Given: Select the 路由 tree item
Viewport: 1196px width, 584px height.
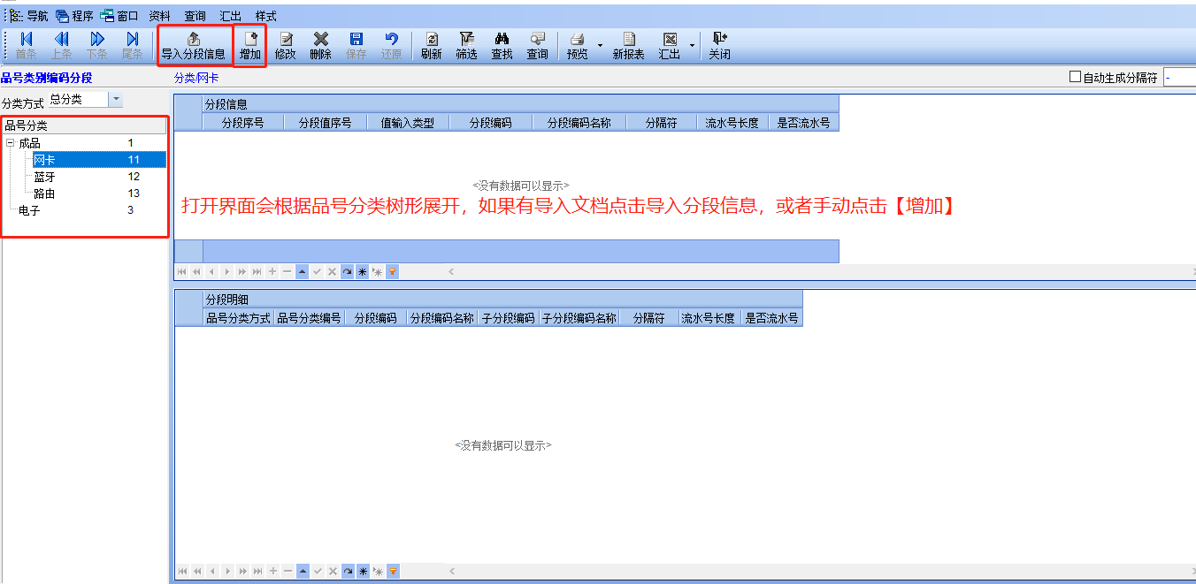Looking at the screenshot, I should pyautogui.click(x=44, y=193).
